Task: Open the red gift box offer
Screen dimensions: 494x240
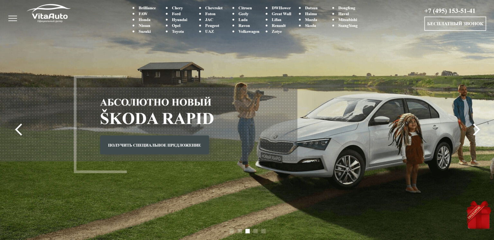Action: pyautogui.click(x=479, y=215)
